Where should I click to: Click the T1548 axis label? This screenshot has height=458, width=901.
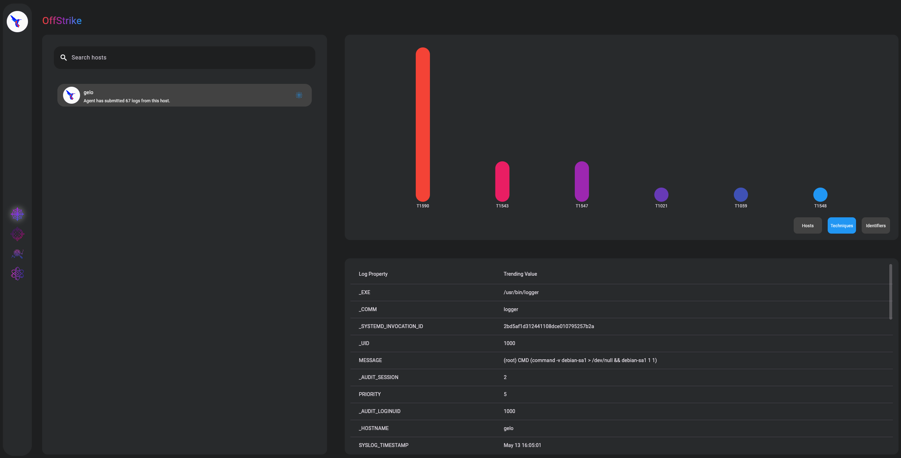[820, 206]
